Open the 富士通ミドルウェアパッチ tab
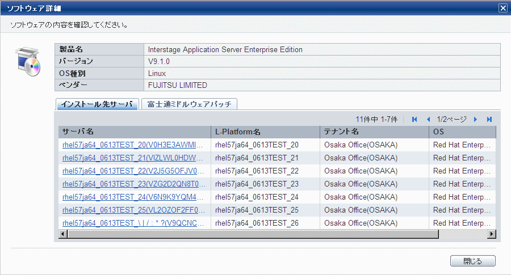This screenshot has height=275, width=511. pos(189,104)
